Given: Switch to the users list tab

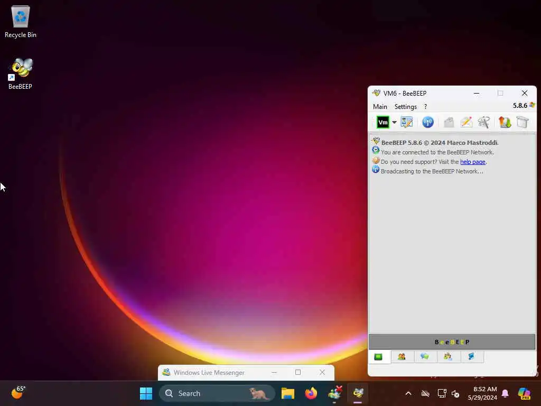Looking at the screenshot, I should coord(402,357).
